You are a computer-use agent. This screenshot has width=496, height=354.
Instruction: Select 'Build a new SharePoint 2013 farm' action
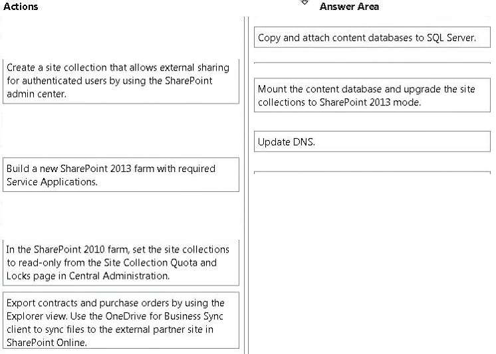point(121,175)
